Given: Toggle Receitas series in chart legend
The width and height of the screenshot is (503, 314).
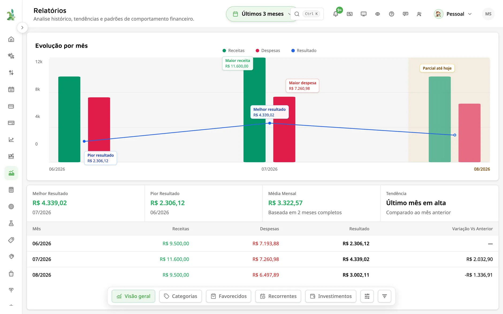Looking at the screenshot, I should coord(233,51).
